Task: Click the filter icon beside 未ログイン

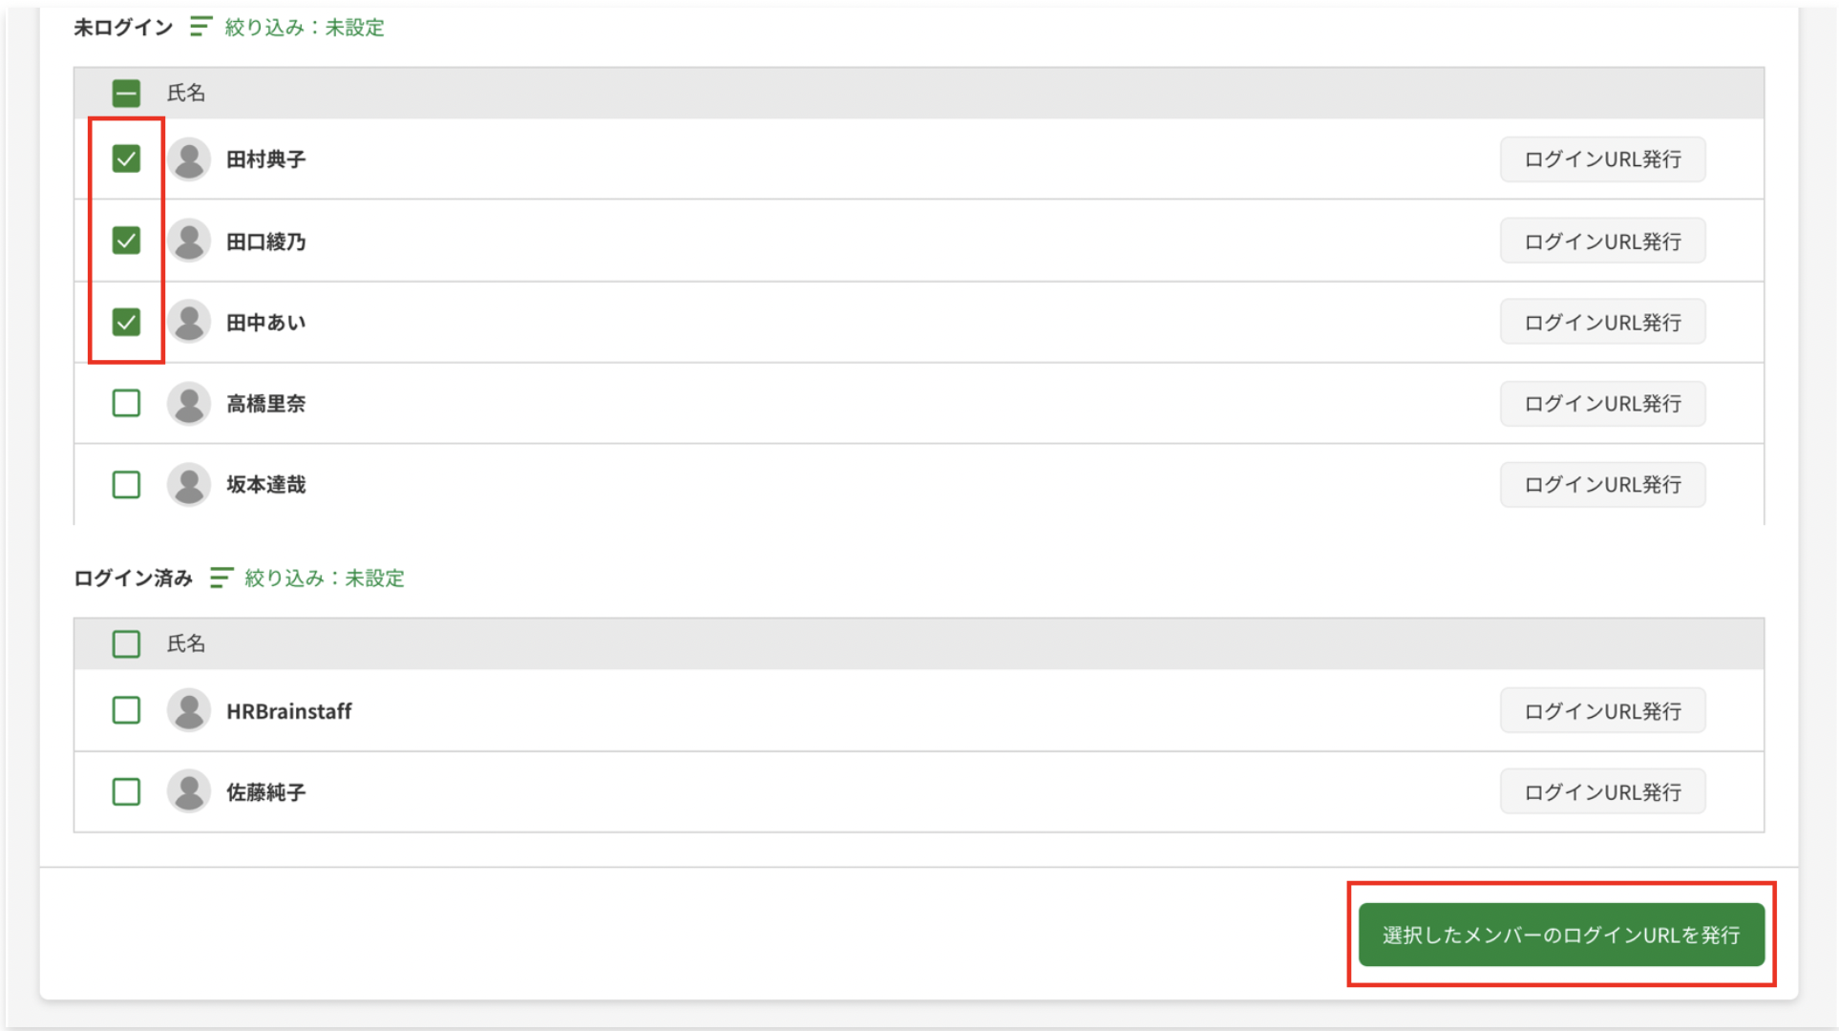Action: [x=200, y=27]
